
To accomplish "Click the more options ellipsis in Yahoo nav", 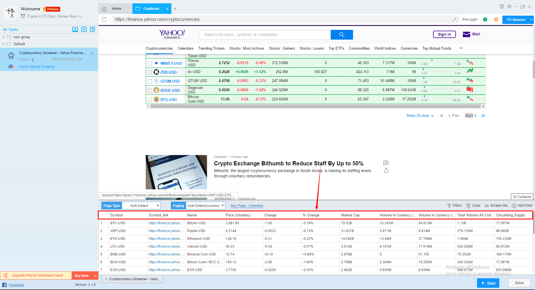I will coord(461,48).
